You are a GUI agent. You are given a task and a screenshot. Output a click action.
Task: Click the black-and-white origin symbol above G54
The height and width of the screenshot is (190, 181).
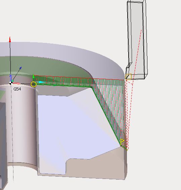click(11, 83)
